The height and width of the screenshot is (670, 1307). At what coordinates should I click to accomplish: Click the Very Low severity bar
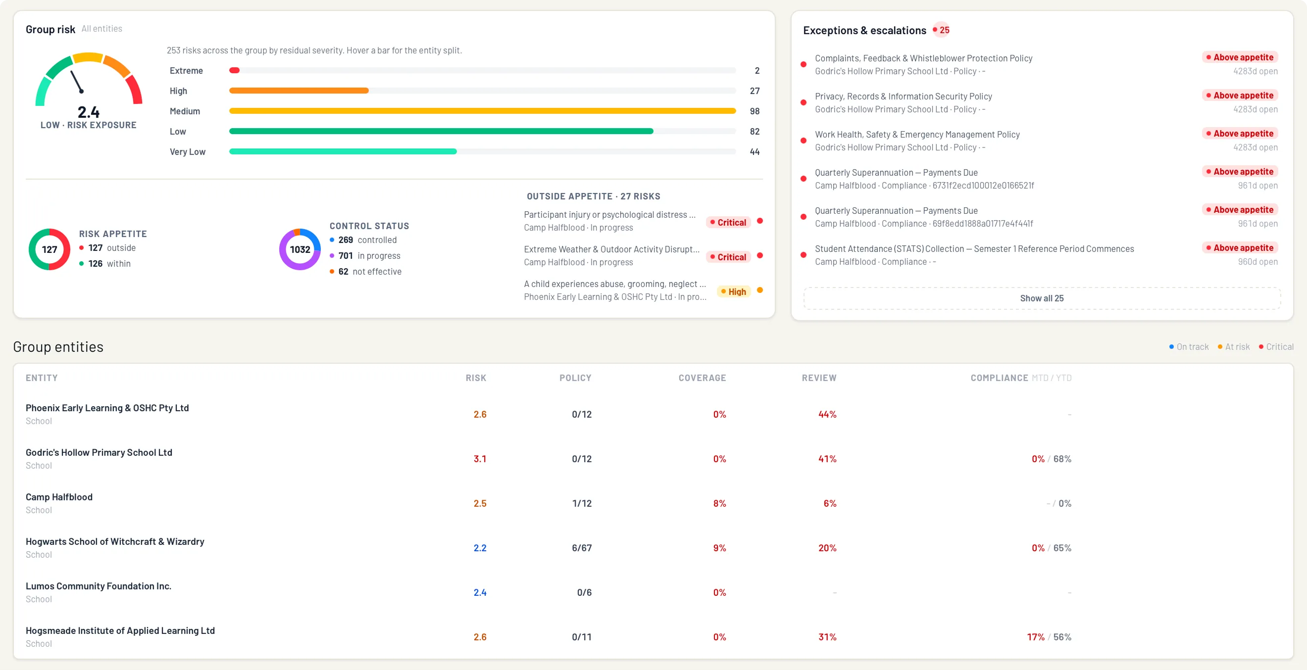(x=482, y=151)
